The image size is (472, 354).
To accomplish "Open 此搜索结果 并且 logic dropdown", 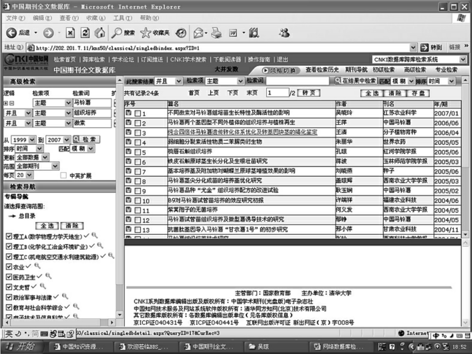I will click(x=179, y=81).
